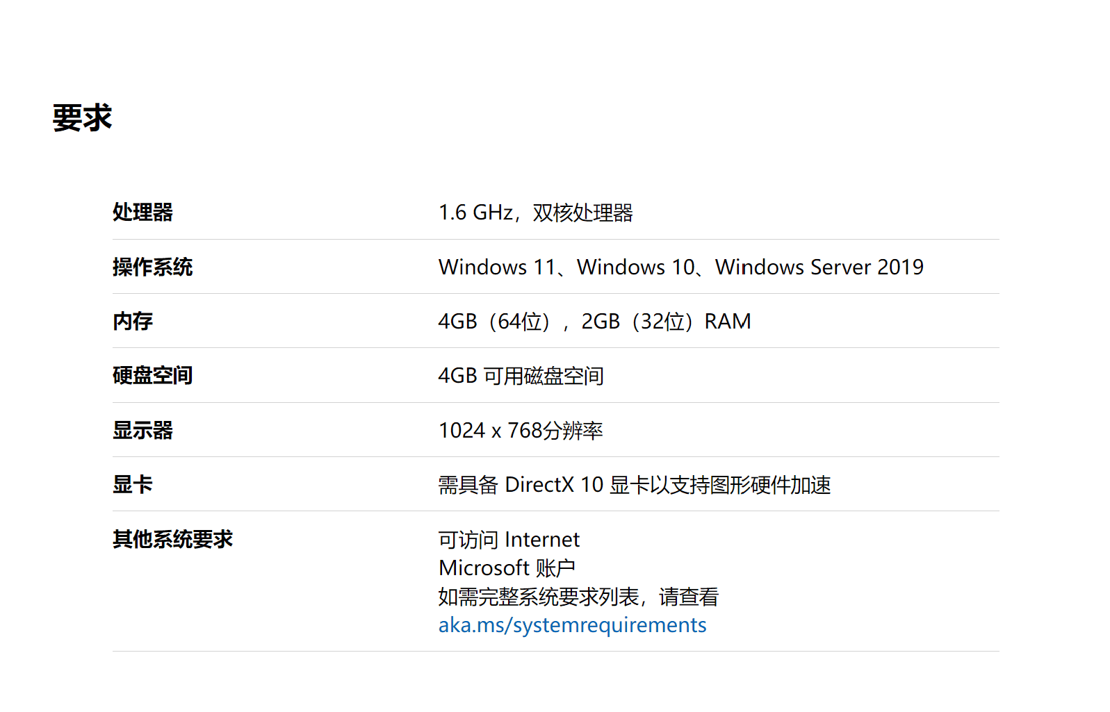Select the 硬盘空间 row label
Viewport: 1110px width, 712px height.
tap(152, 375)
